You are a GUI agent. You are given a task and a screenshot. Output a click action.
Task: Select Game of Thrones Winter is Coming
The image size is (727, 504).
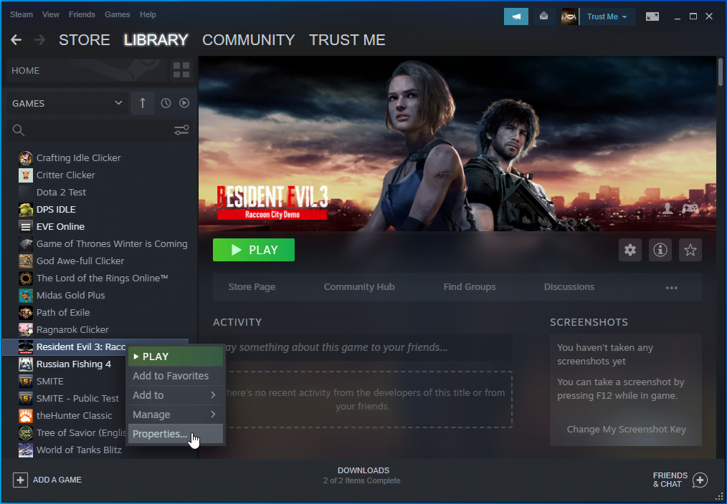pos(103,244)
